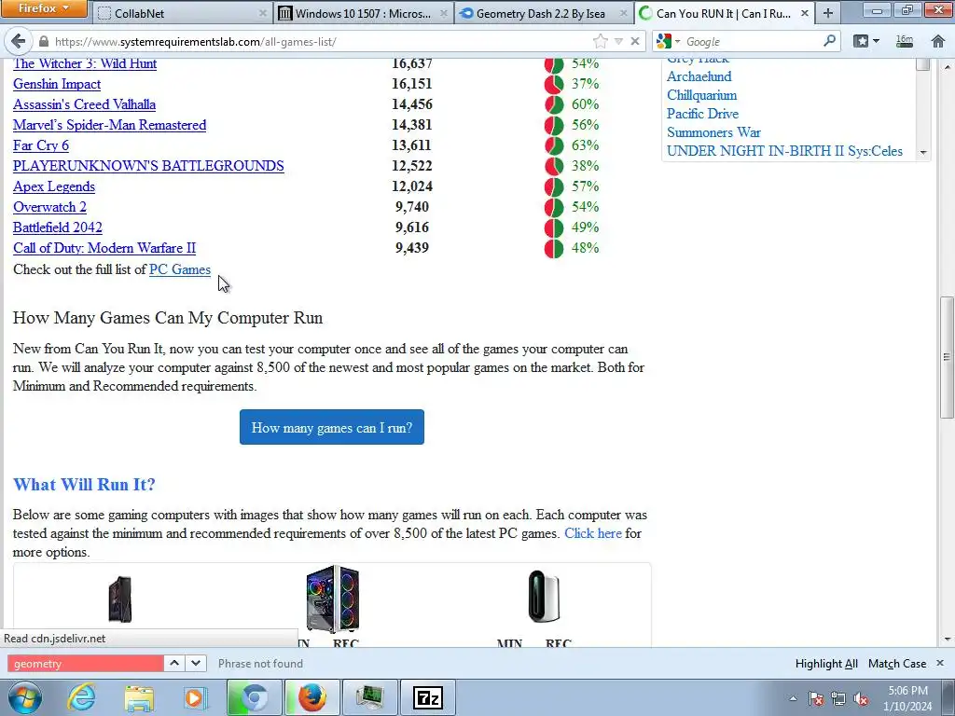Open UNDER NIGHT IN-BIRTH II sidebar link
955x716 pixels.
784,151
